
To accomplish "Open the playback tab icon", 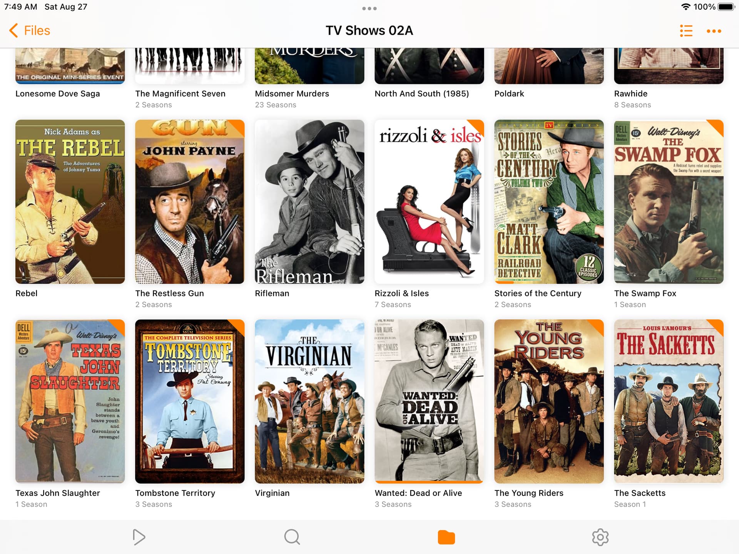I will [x=139, y=537].
